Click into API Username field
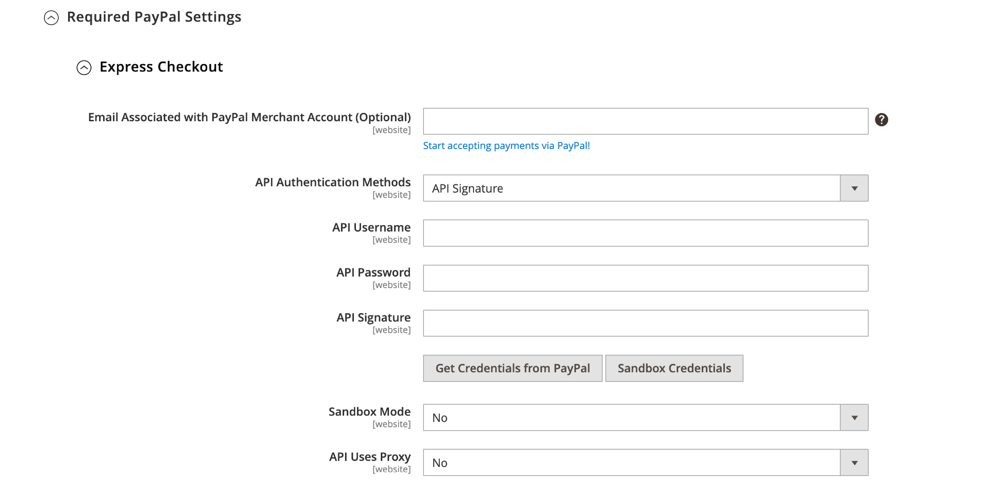The height and width of the screenshot is (490, 984). click(x=645, y=233)
